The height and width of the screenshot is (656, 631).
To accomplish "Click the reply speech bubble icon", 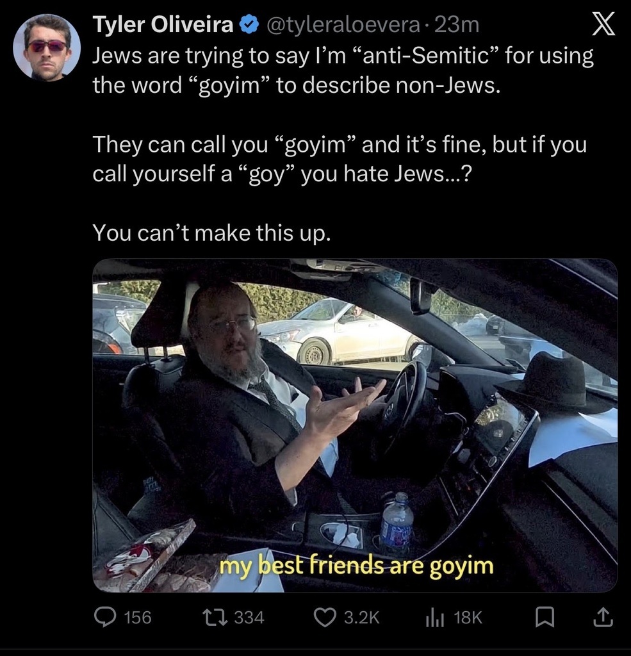I will tap(105, 618).
